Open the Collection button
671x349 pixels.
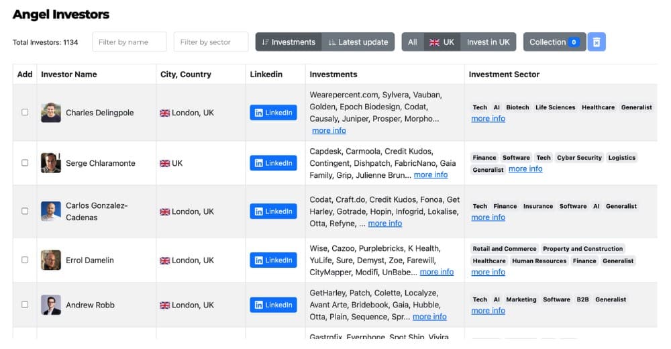554,42
